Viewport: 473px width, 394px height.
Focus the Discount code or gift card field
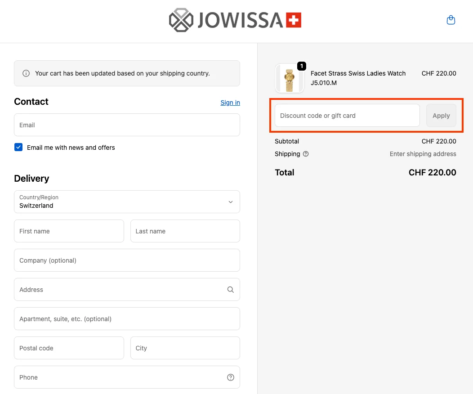point(347,115)
